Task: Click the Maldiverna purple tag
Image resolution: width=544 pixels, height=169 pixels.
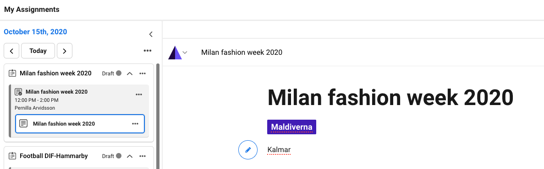Action: pyautogui.click(x=291, y=127)
